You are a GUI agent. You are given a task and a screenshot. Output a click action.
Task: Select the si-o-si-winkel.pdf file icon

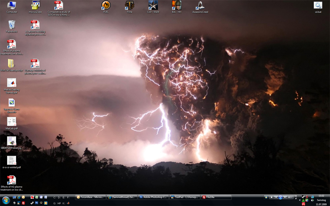(11, 162)
